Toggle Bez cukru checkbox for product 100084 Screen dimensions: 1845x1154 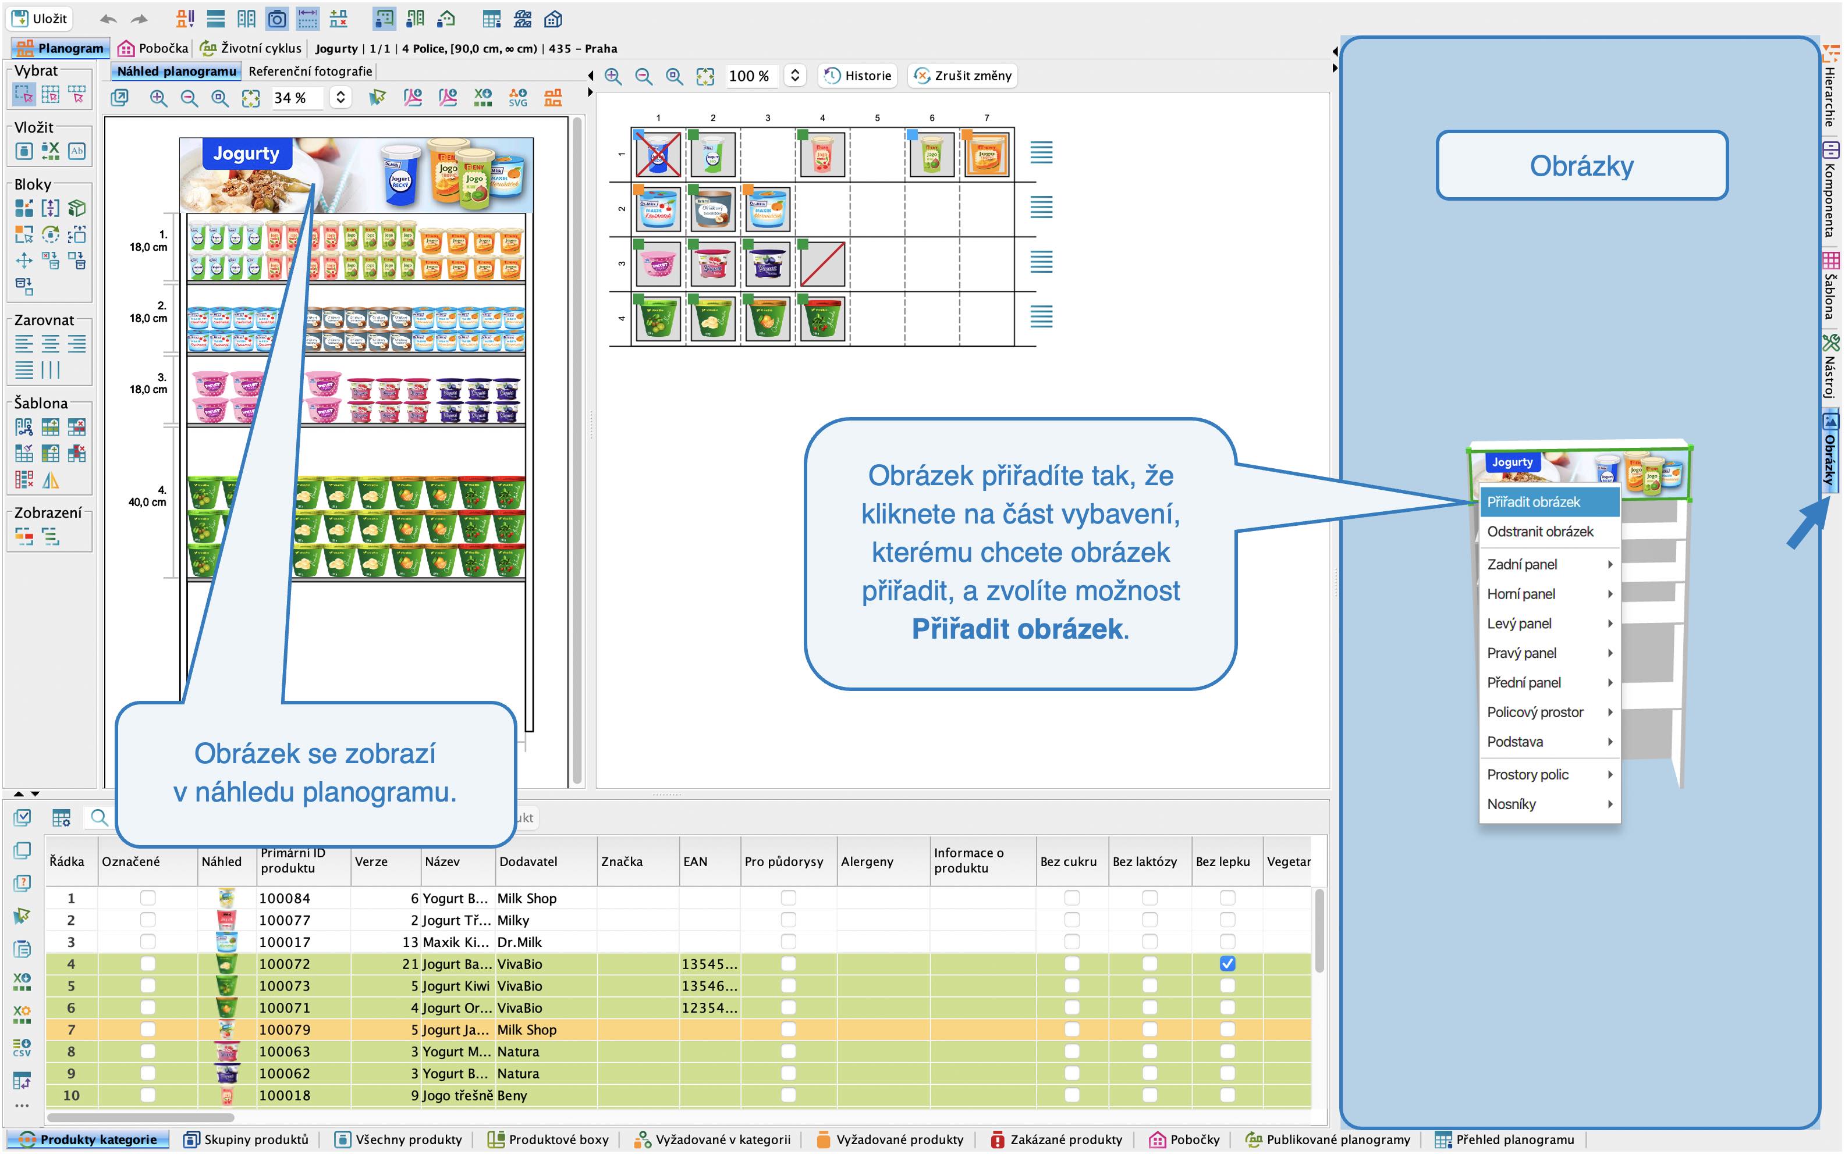click(1071, 897)
